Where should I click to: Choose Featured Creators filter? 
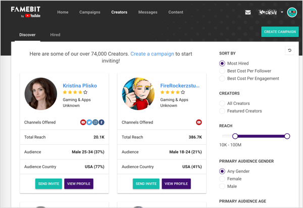pyautogui.click(x=222, y=111)
